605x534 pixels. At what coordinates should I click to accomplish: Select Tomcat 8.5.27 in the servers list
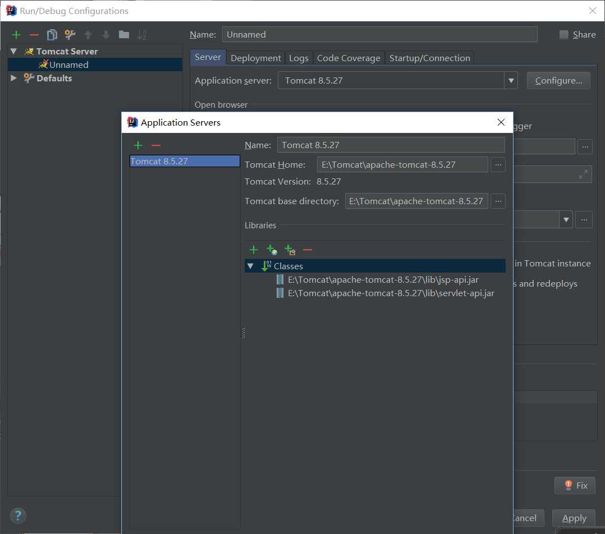pyautogui.click(x=185, y=161)
